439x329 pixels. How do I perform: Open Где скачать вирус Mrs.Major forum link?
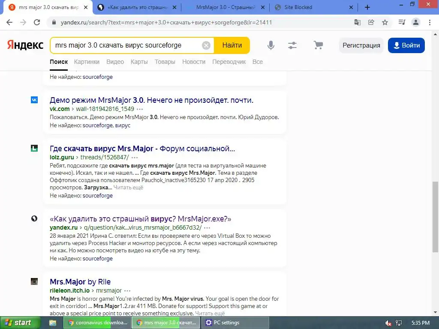coord(142,149)
